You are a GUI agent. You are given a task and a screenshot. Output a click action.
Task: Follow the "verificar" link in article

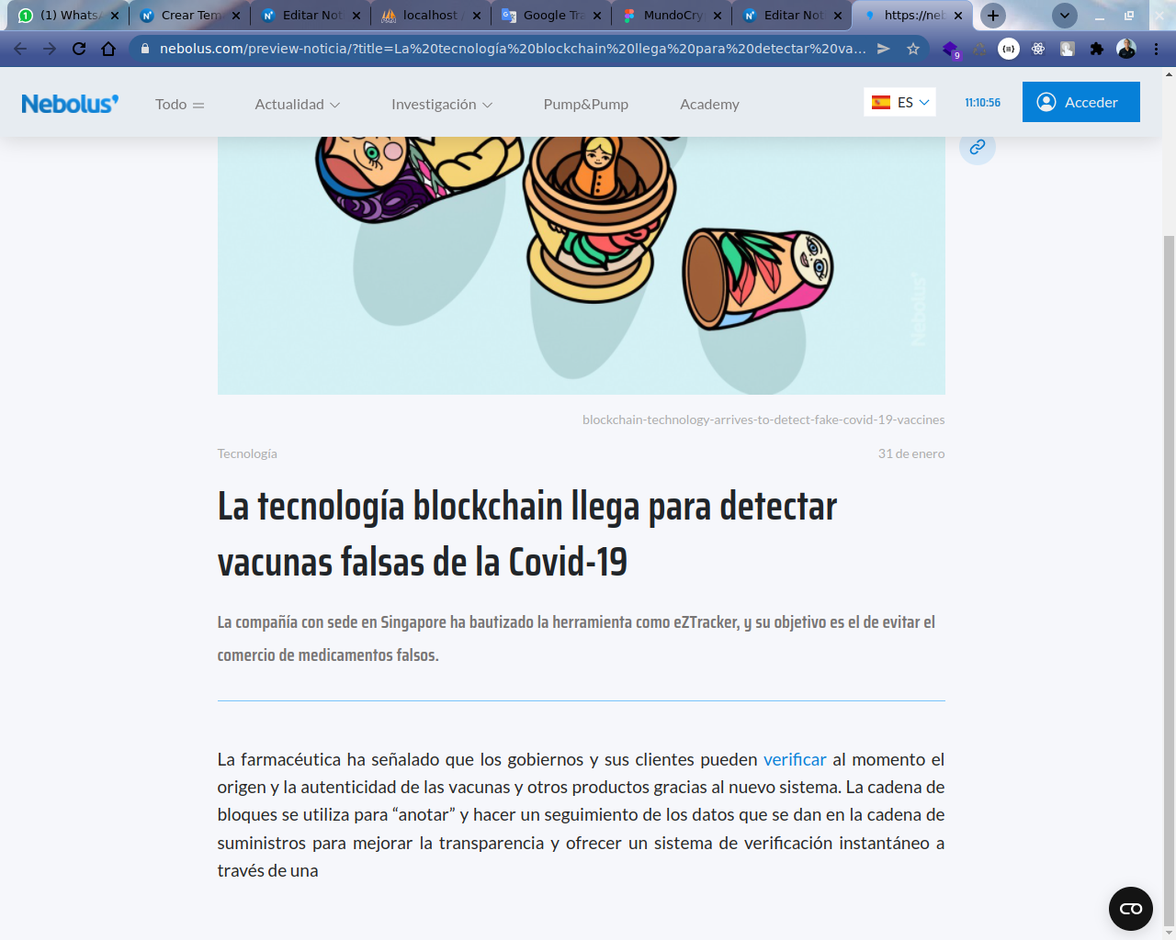[x=795, y=759]
